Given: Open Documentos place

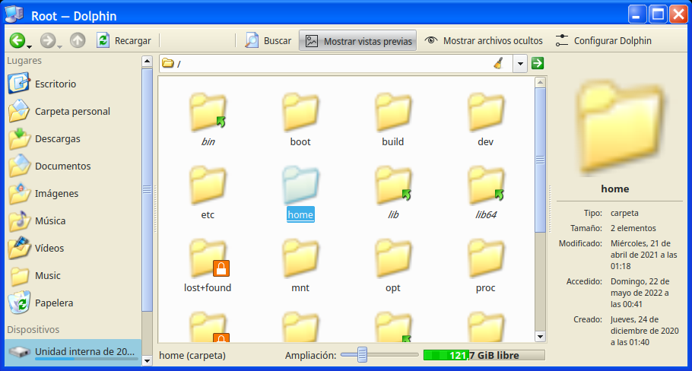Looking at the screenshot, I should (x=73, y=166).
